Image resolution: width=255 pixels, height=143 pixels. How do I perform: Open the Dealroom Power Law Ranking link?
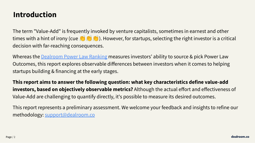(x=74, y=57)
